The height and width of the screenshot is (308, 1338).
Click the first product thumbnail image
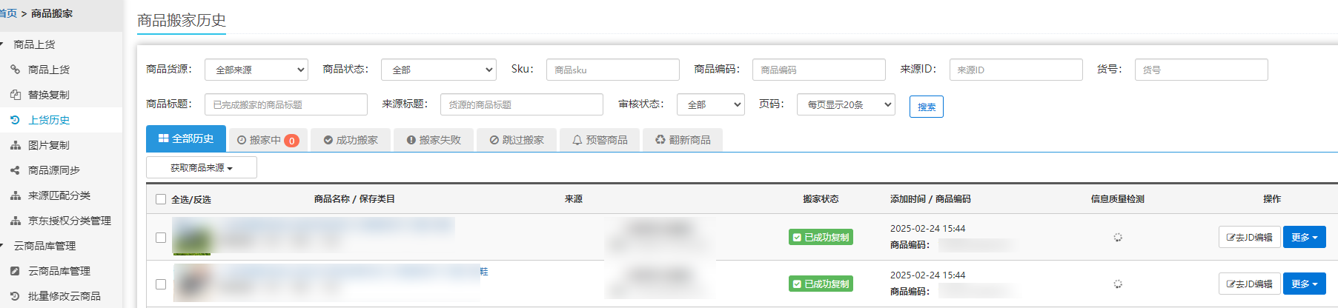pyautogui.click(x=192, y=238)
